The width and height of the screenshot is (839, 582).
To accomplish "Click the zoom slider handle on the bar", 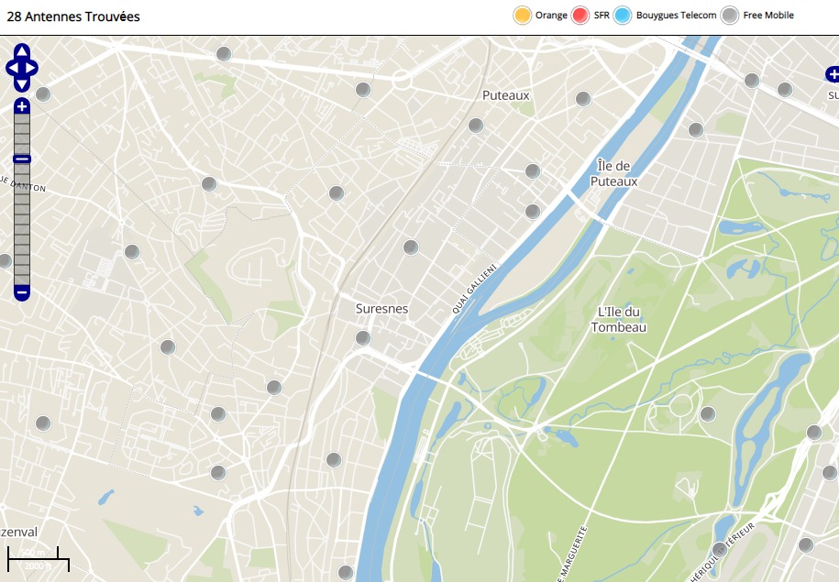I will tap(22, 159).
